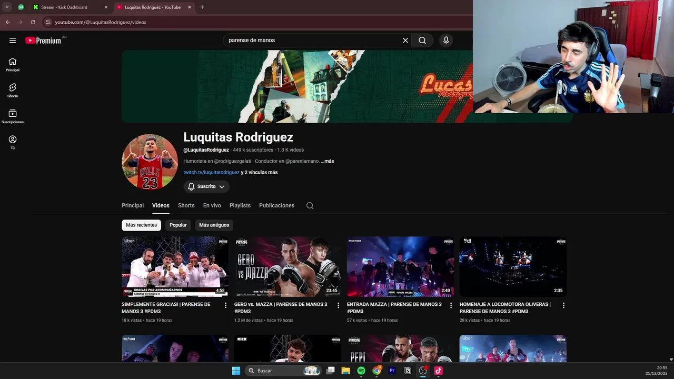This screenshot has width=674, height=379.
Task: Show y 2 vínculos más links
Action: coord(259,172)
